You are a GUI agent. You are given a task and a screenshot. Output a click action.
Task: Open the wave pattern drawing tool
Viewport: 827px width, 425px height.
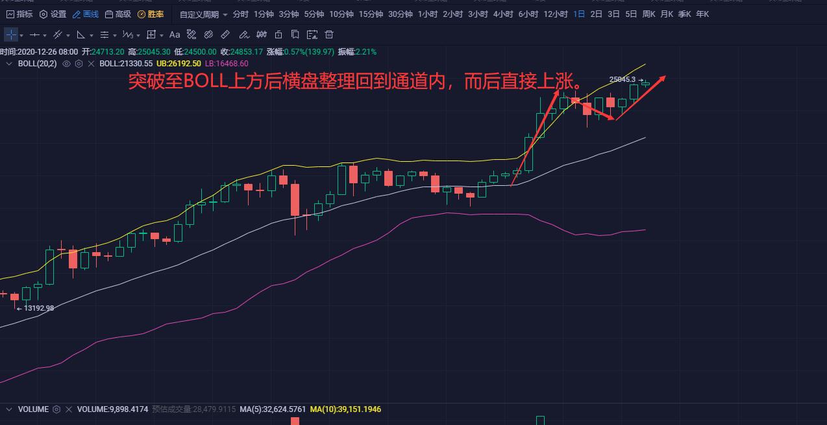(127, 34)
